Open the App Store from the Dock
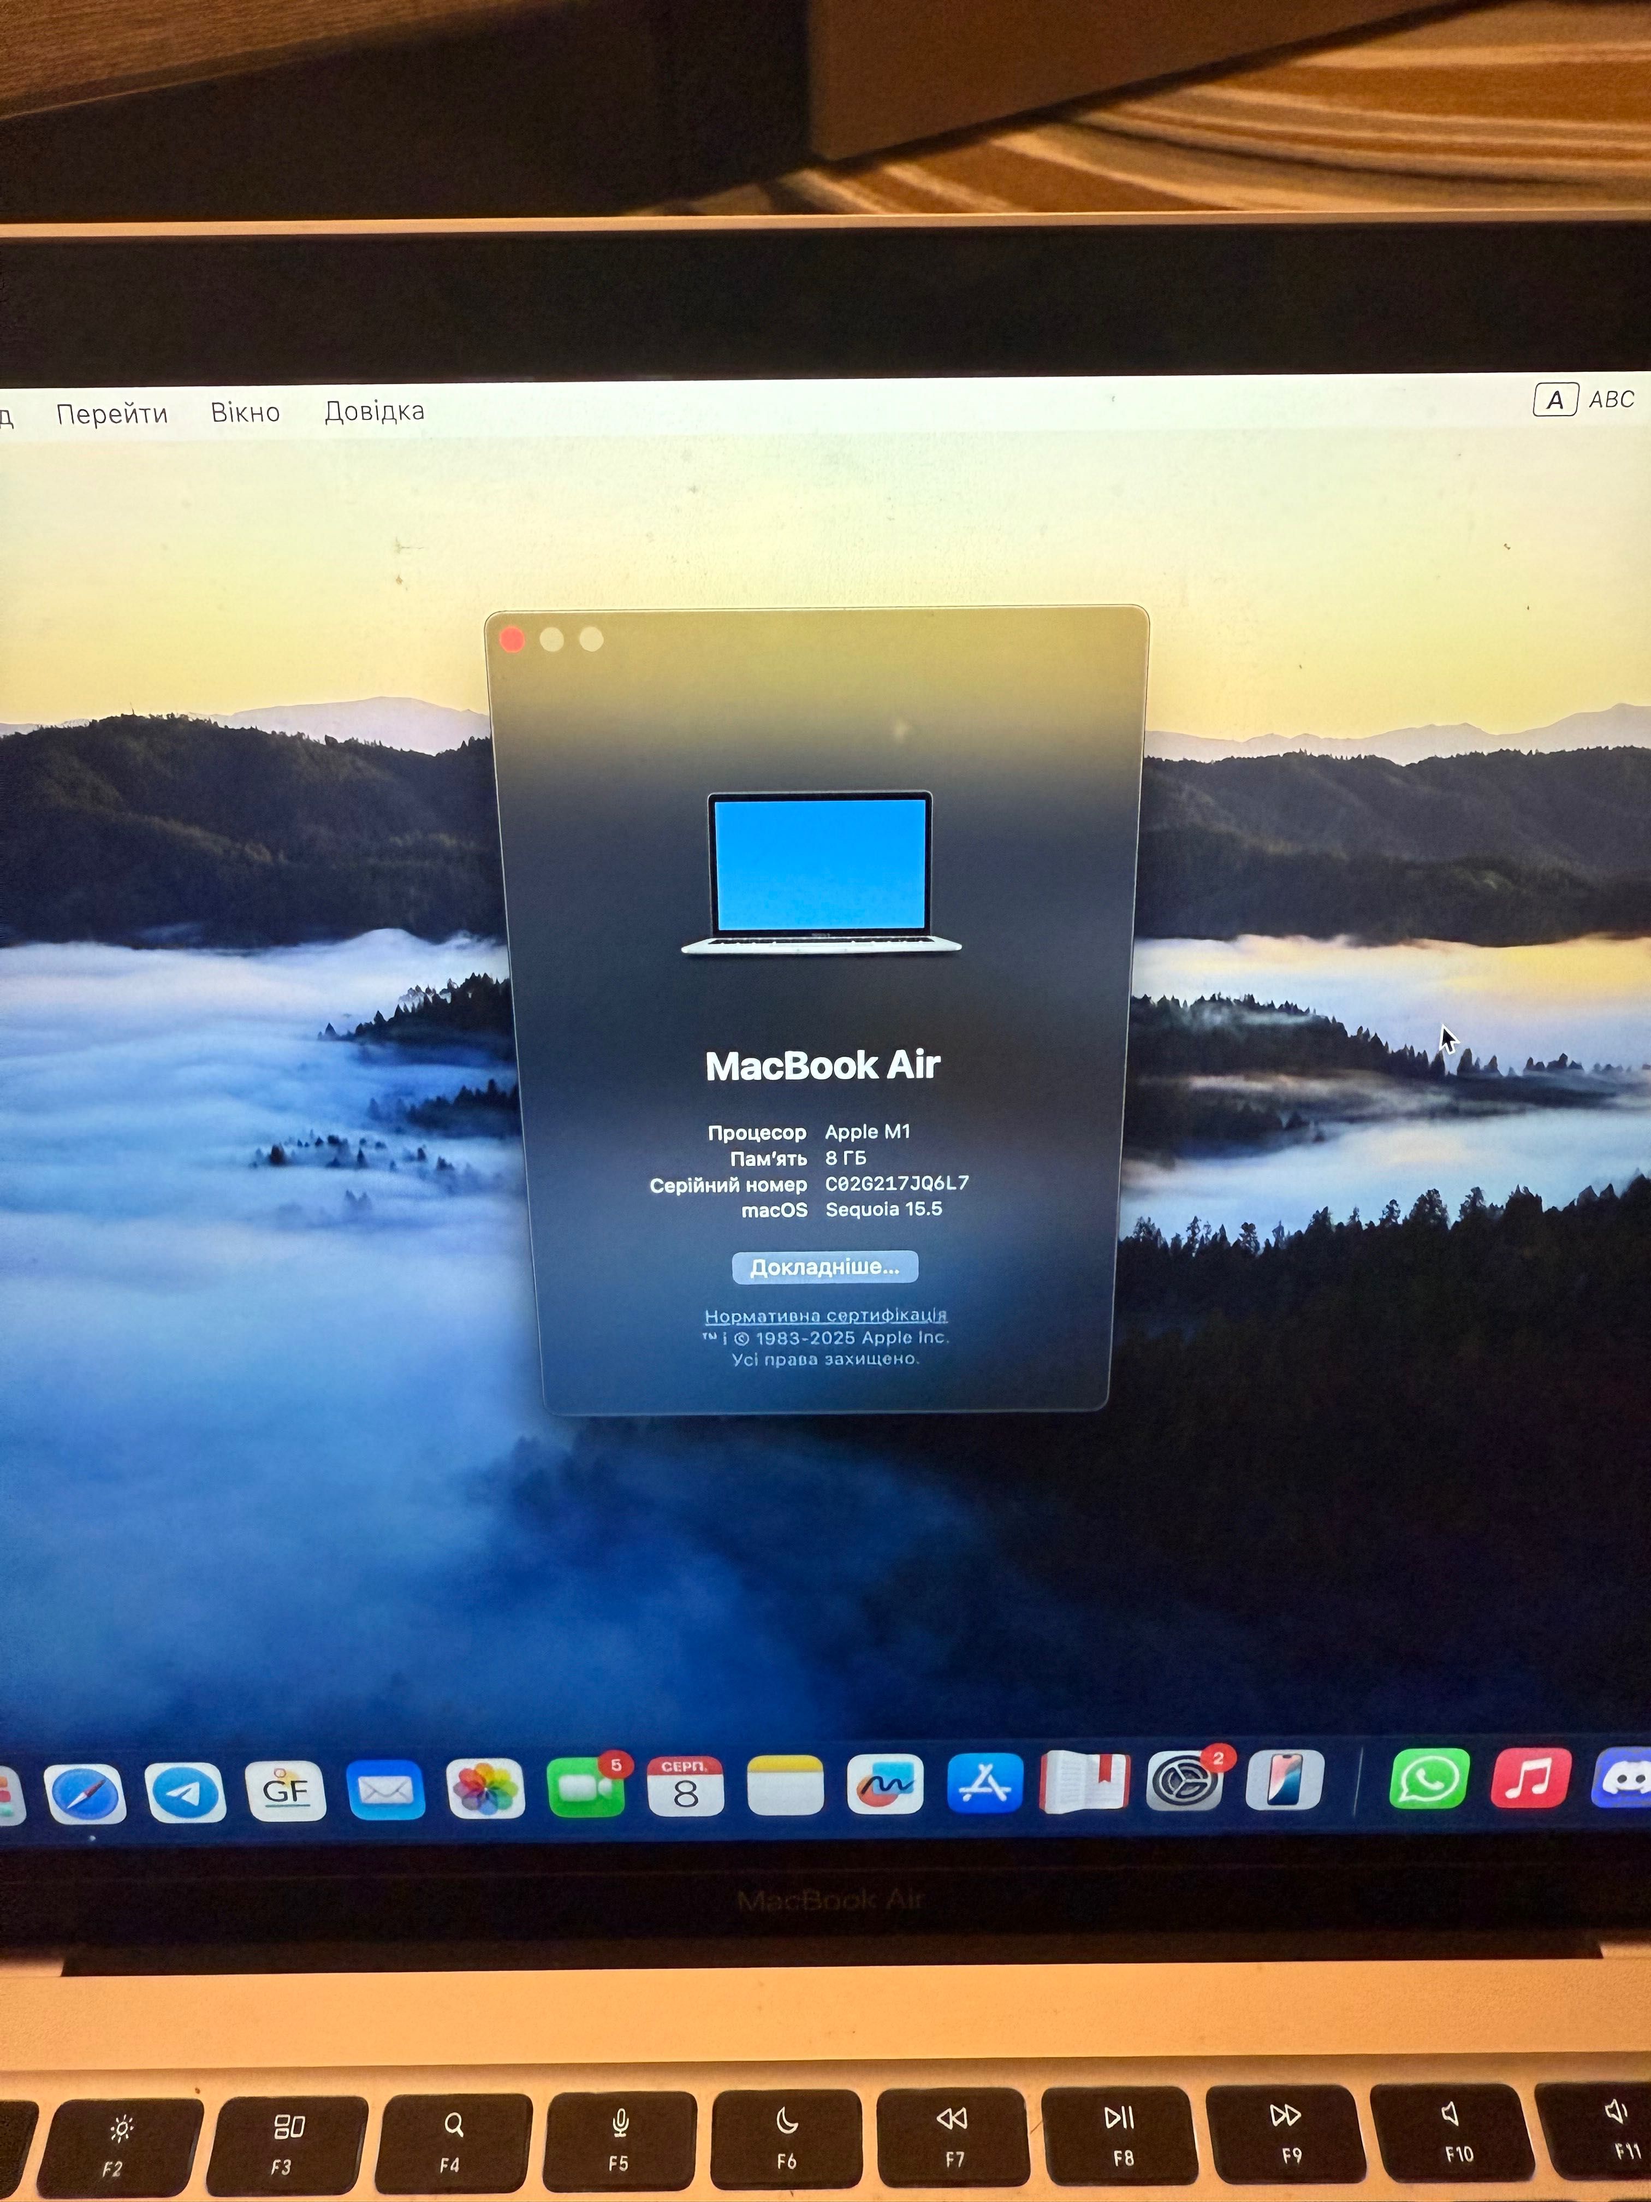Viewport: 1651px width, 2202px height. click(984, 1783)
